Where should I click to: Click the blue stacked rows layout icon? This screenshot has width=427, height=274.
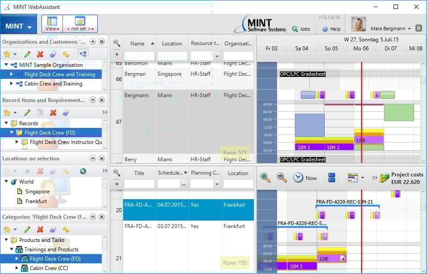tap(332, 178)
